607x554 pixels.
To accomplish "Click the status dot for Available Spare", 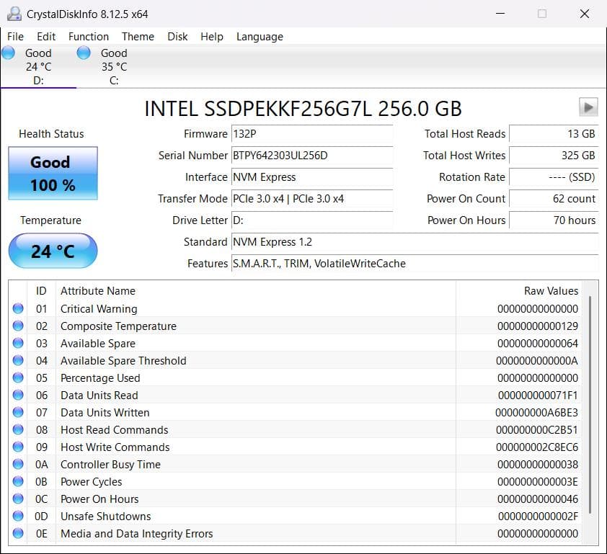I will pos(17,343).
